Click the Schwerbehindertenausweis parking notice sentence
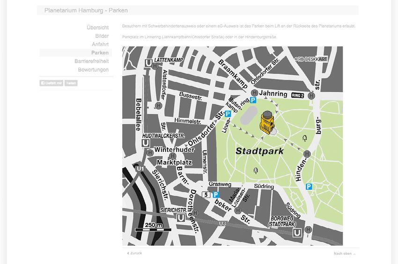Image resolution: width=398 pixels, height=264 pixels. [x=239, y=26]
